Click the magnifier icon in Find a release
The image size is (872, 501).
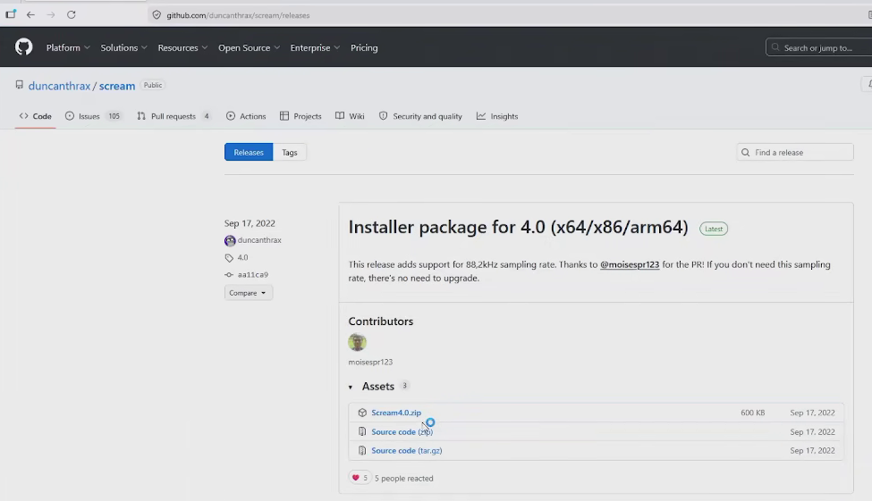746,152
